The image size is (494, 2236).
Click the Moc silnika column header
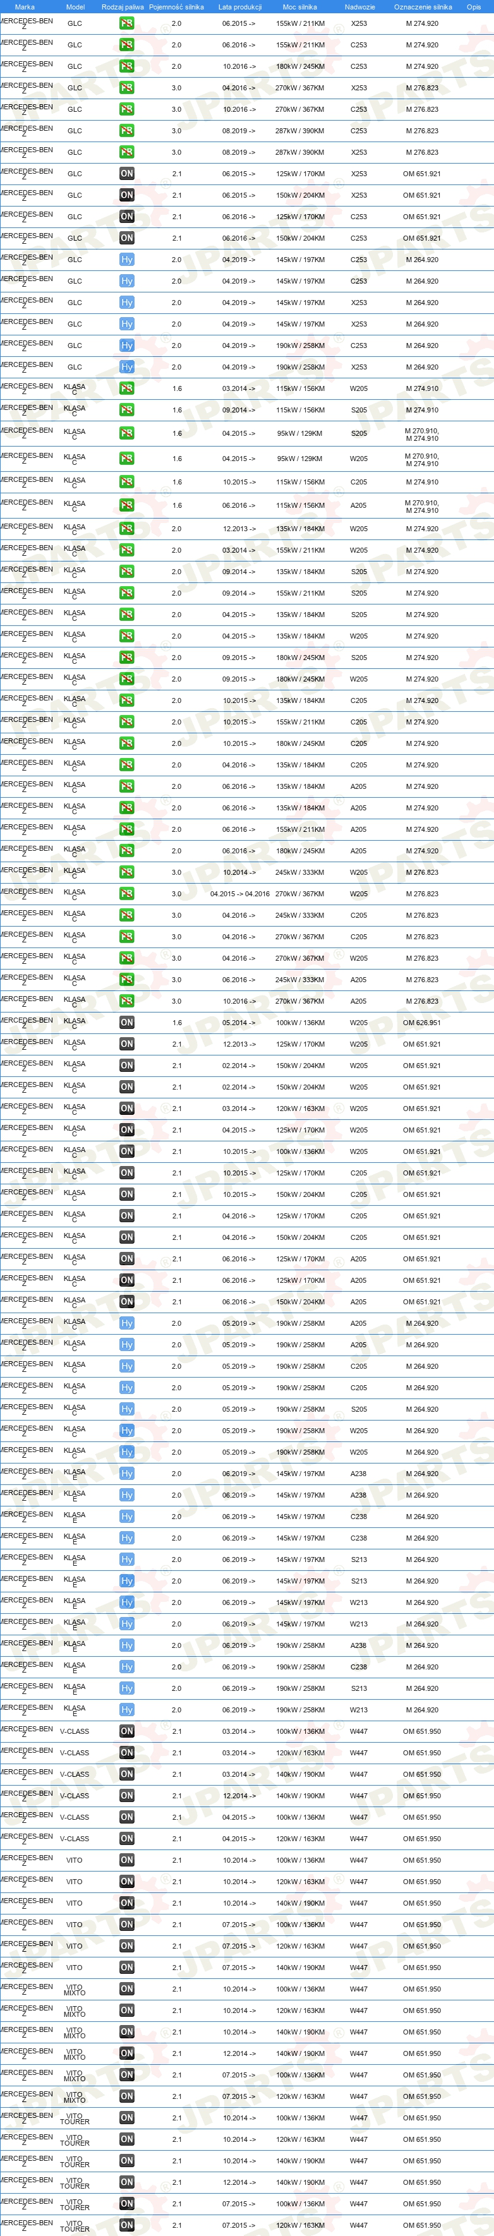point(299,7)
